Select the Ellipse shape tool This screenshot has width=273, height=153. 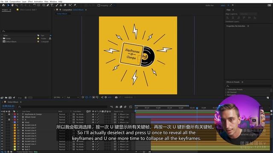point(44,6)
